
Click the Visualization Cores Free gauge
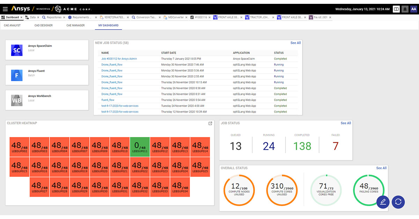tap(326, 190)
